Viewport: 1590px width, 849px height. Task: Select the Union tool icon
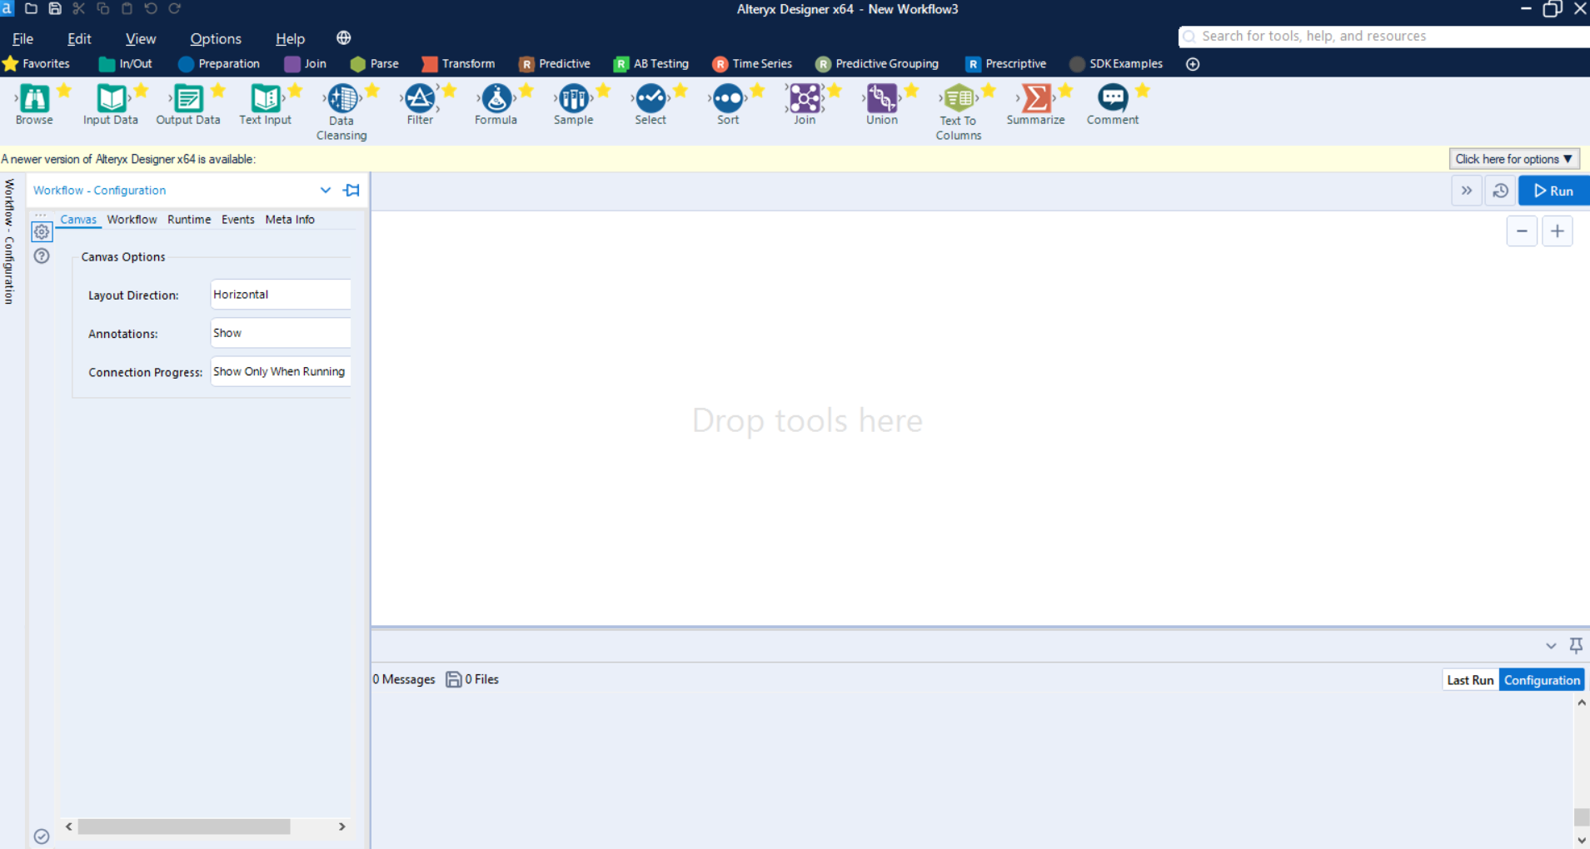tap(881, 99)
